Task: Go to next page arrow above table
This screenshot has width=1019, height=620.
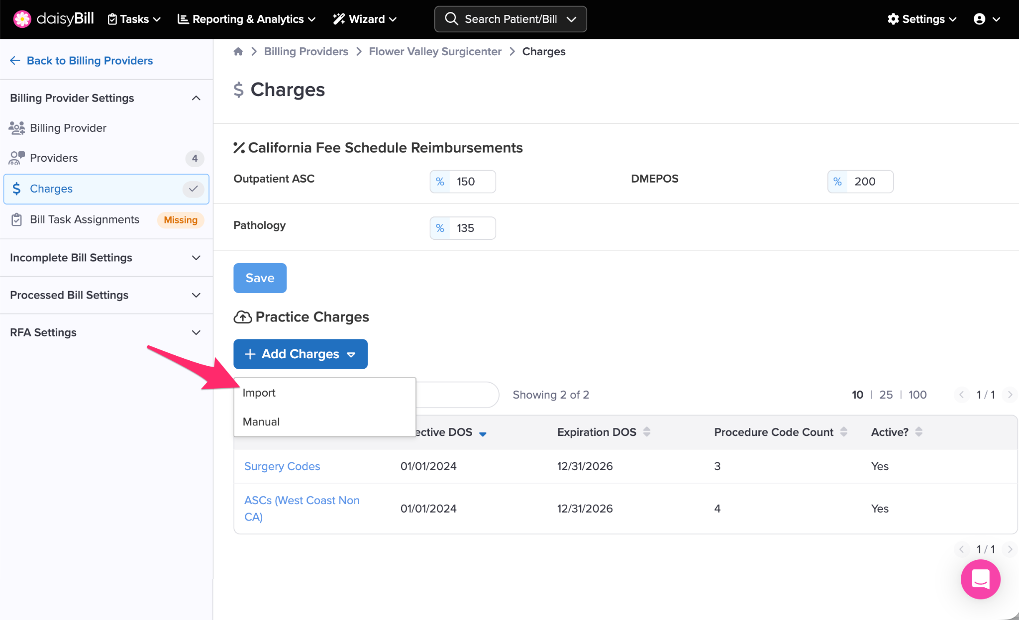Action: coord(1010,395)
